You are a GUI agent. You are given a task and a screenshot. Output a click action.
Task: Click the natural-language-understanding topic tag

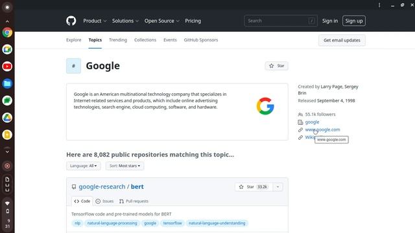click(217, 223)
